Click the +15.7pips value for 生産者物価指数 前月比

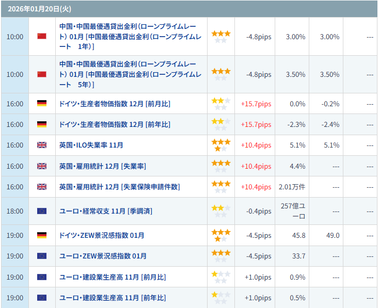(256, 104)
